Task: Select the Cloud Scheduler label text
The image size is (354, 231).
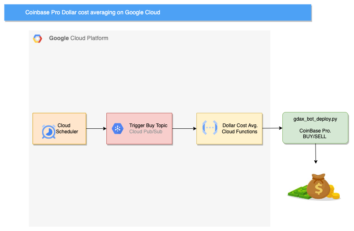Action: click(67, 128)
